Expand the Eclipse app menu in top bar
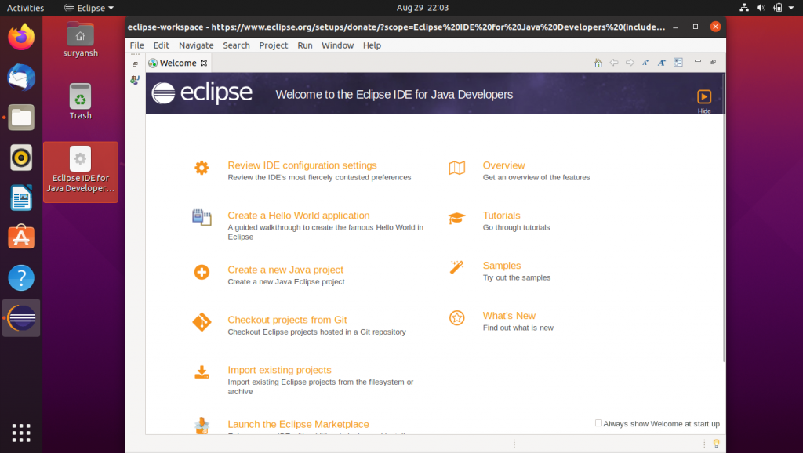 (x=89, y=8)
